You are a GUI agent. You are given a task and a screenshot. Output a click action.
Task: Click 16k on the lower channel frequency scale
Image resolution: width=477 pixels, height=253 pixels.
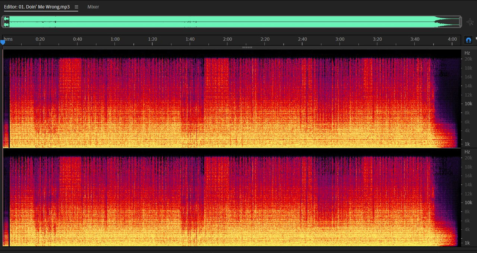click(468, 176)
